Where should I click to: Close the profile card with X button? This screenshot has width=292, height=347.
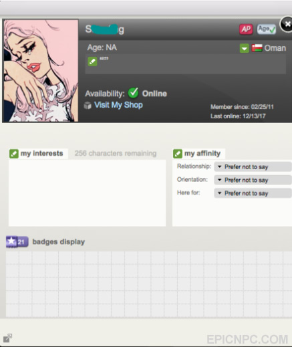[x=287, y=24]
